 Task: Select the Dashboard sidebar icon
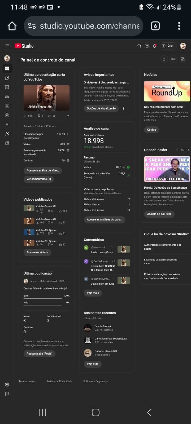[7, 68]
